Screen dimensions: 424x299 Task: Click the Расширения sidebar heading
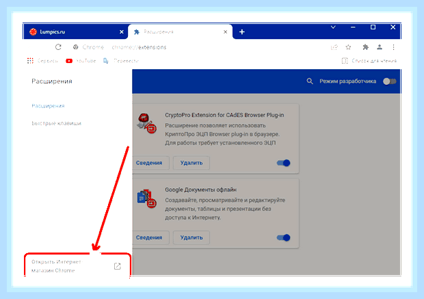coord(52,81)
